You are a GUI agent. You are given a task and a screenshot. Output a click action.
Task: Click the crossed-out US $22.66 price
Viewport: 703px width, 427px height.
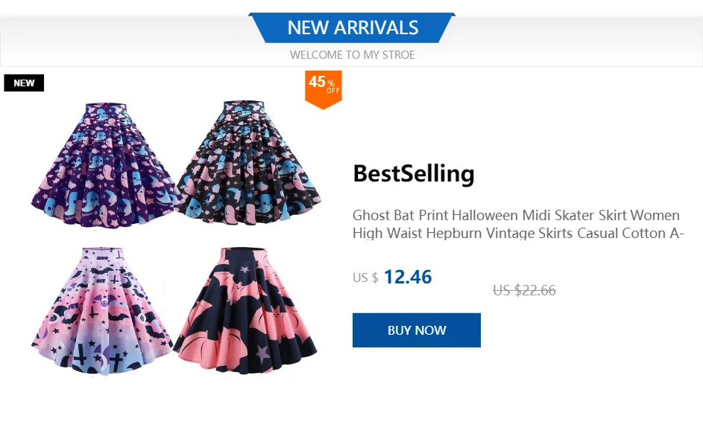(x=524, y=291)
